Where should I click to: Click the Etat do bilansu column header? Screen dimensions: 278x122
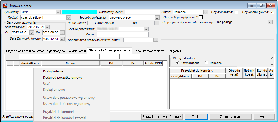262,73
